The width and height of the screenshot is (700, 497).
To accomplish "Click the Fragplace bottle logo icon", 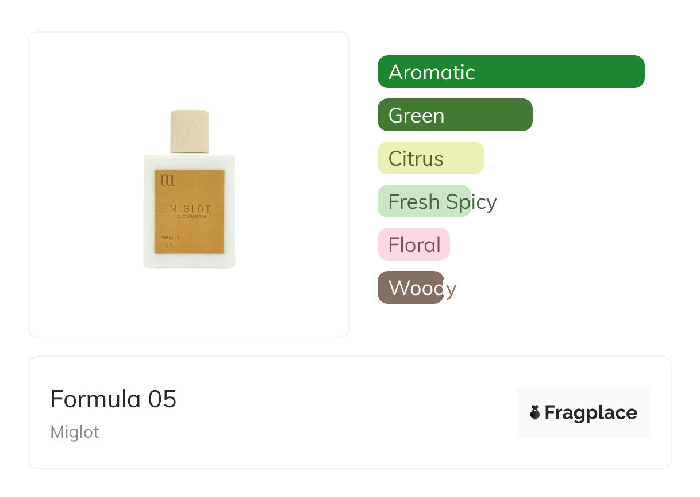I will click(x=535, y=412).
